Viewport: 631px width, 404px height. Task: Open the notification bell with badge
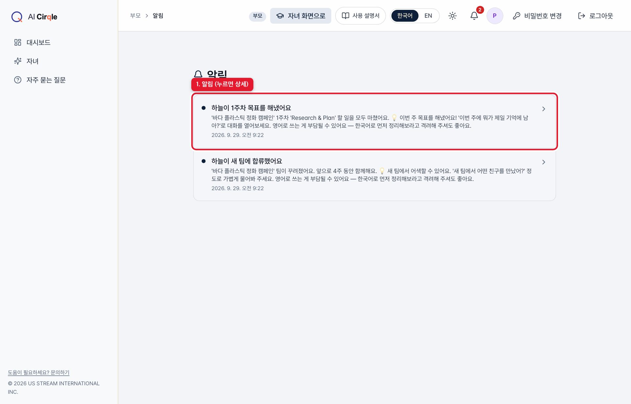[474, 15]
